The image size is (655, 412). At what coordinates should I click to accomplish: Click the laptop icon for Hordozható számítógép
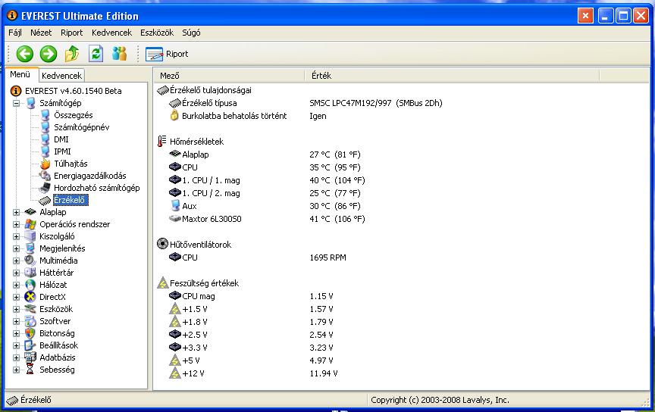(45, 188)
